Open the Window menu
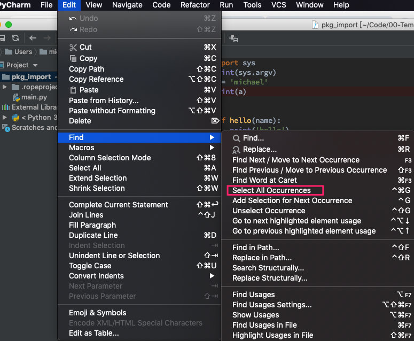 coord(309,5)
